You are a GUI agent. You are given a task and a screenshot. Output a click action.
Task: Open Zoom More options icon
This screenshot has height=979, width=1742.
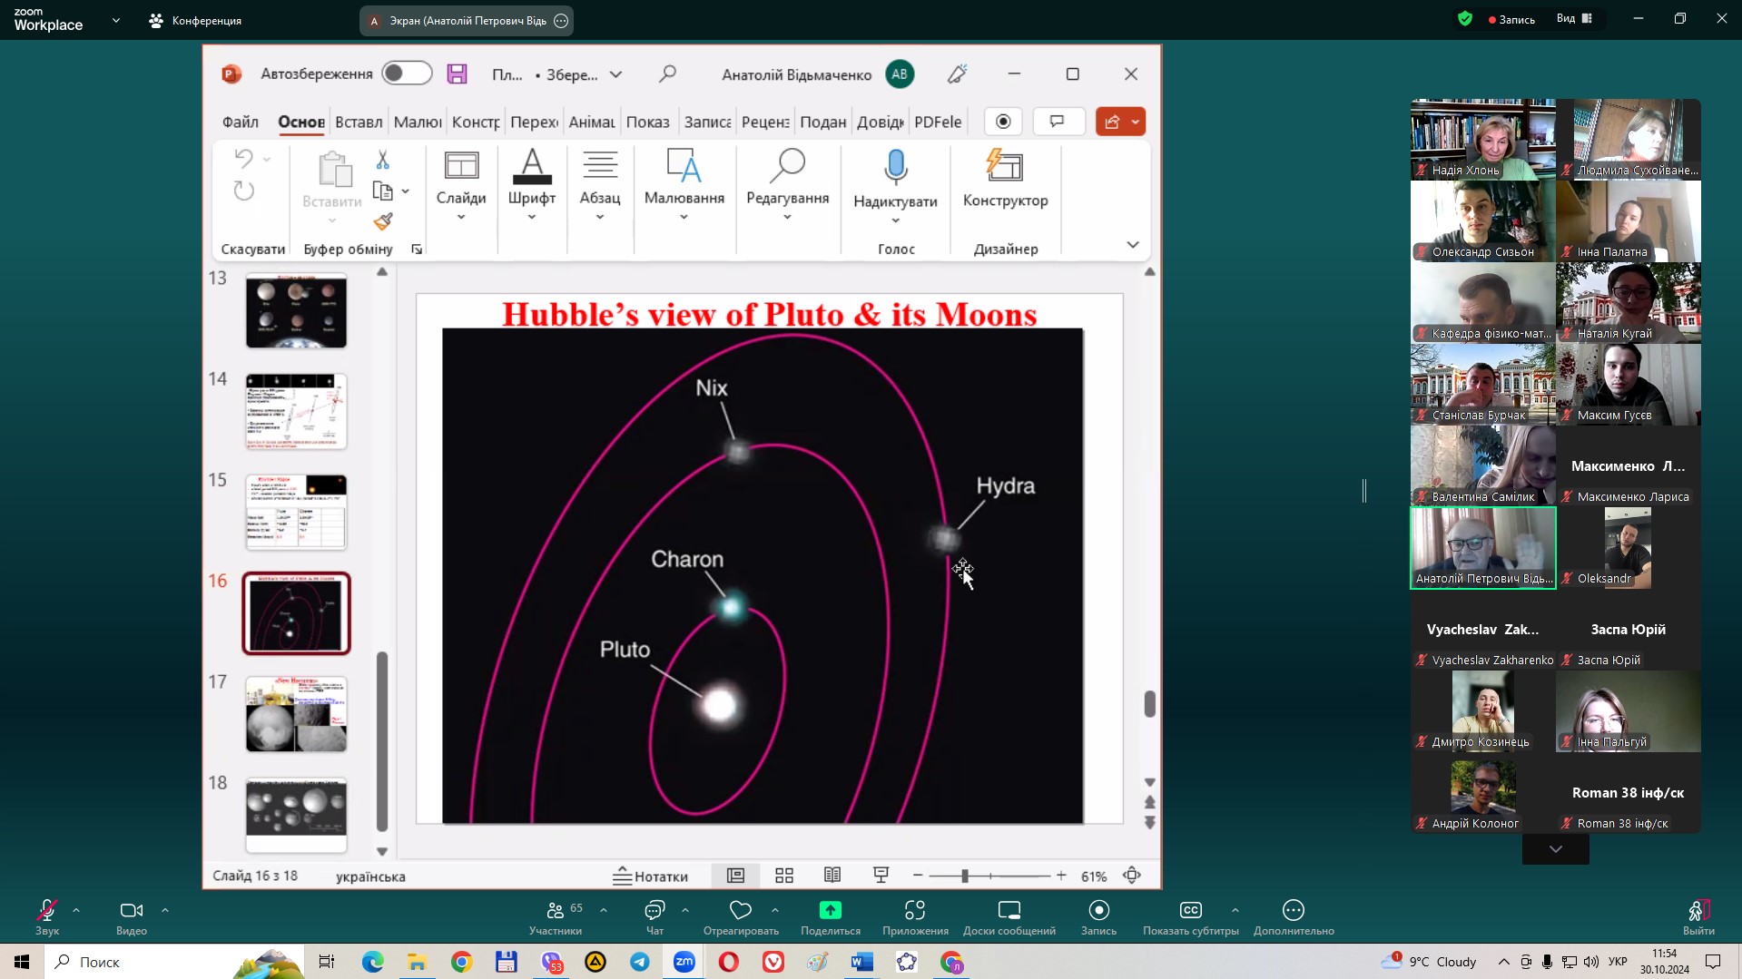(1294, 909)
